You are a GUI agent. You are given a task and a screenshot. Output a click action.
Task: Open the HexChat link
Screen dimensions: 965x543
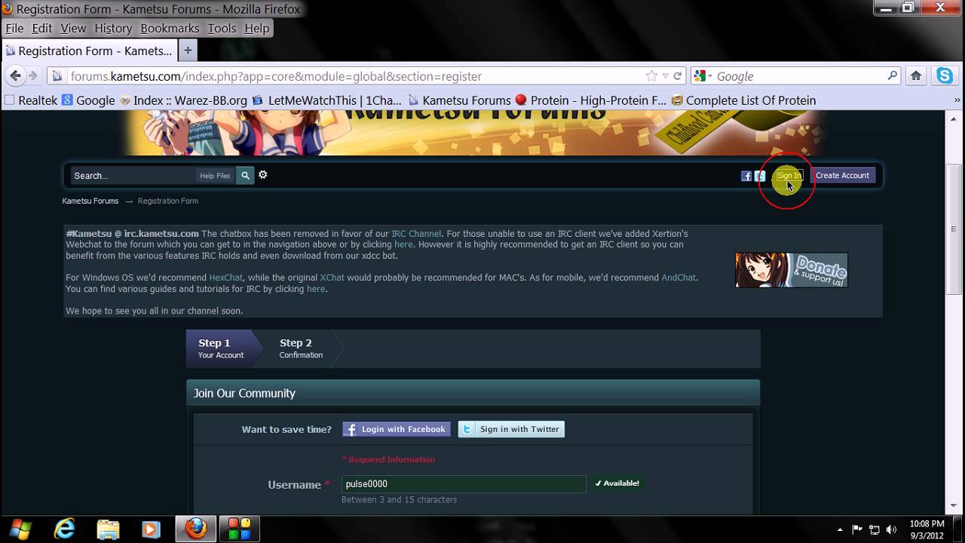click(x=226, y=278)
